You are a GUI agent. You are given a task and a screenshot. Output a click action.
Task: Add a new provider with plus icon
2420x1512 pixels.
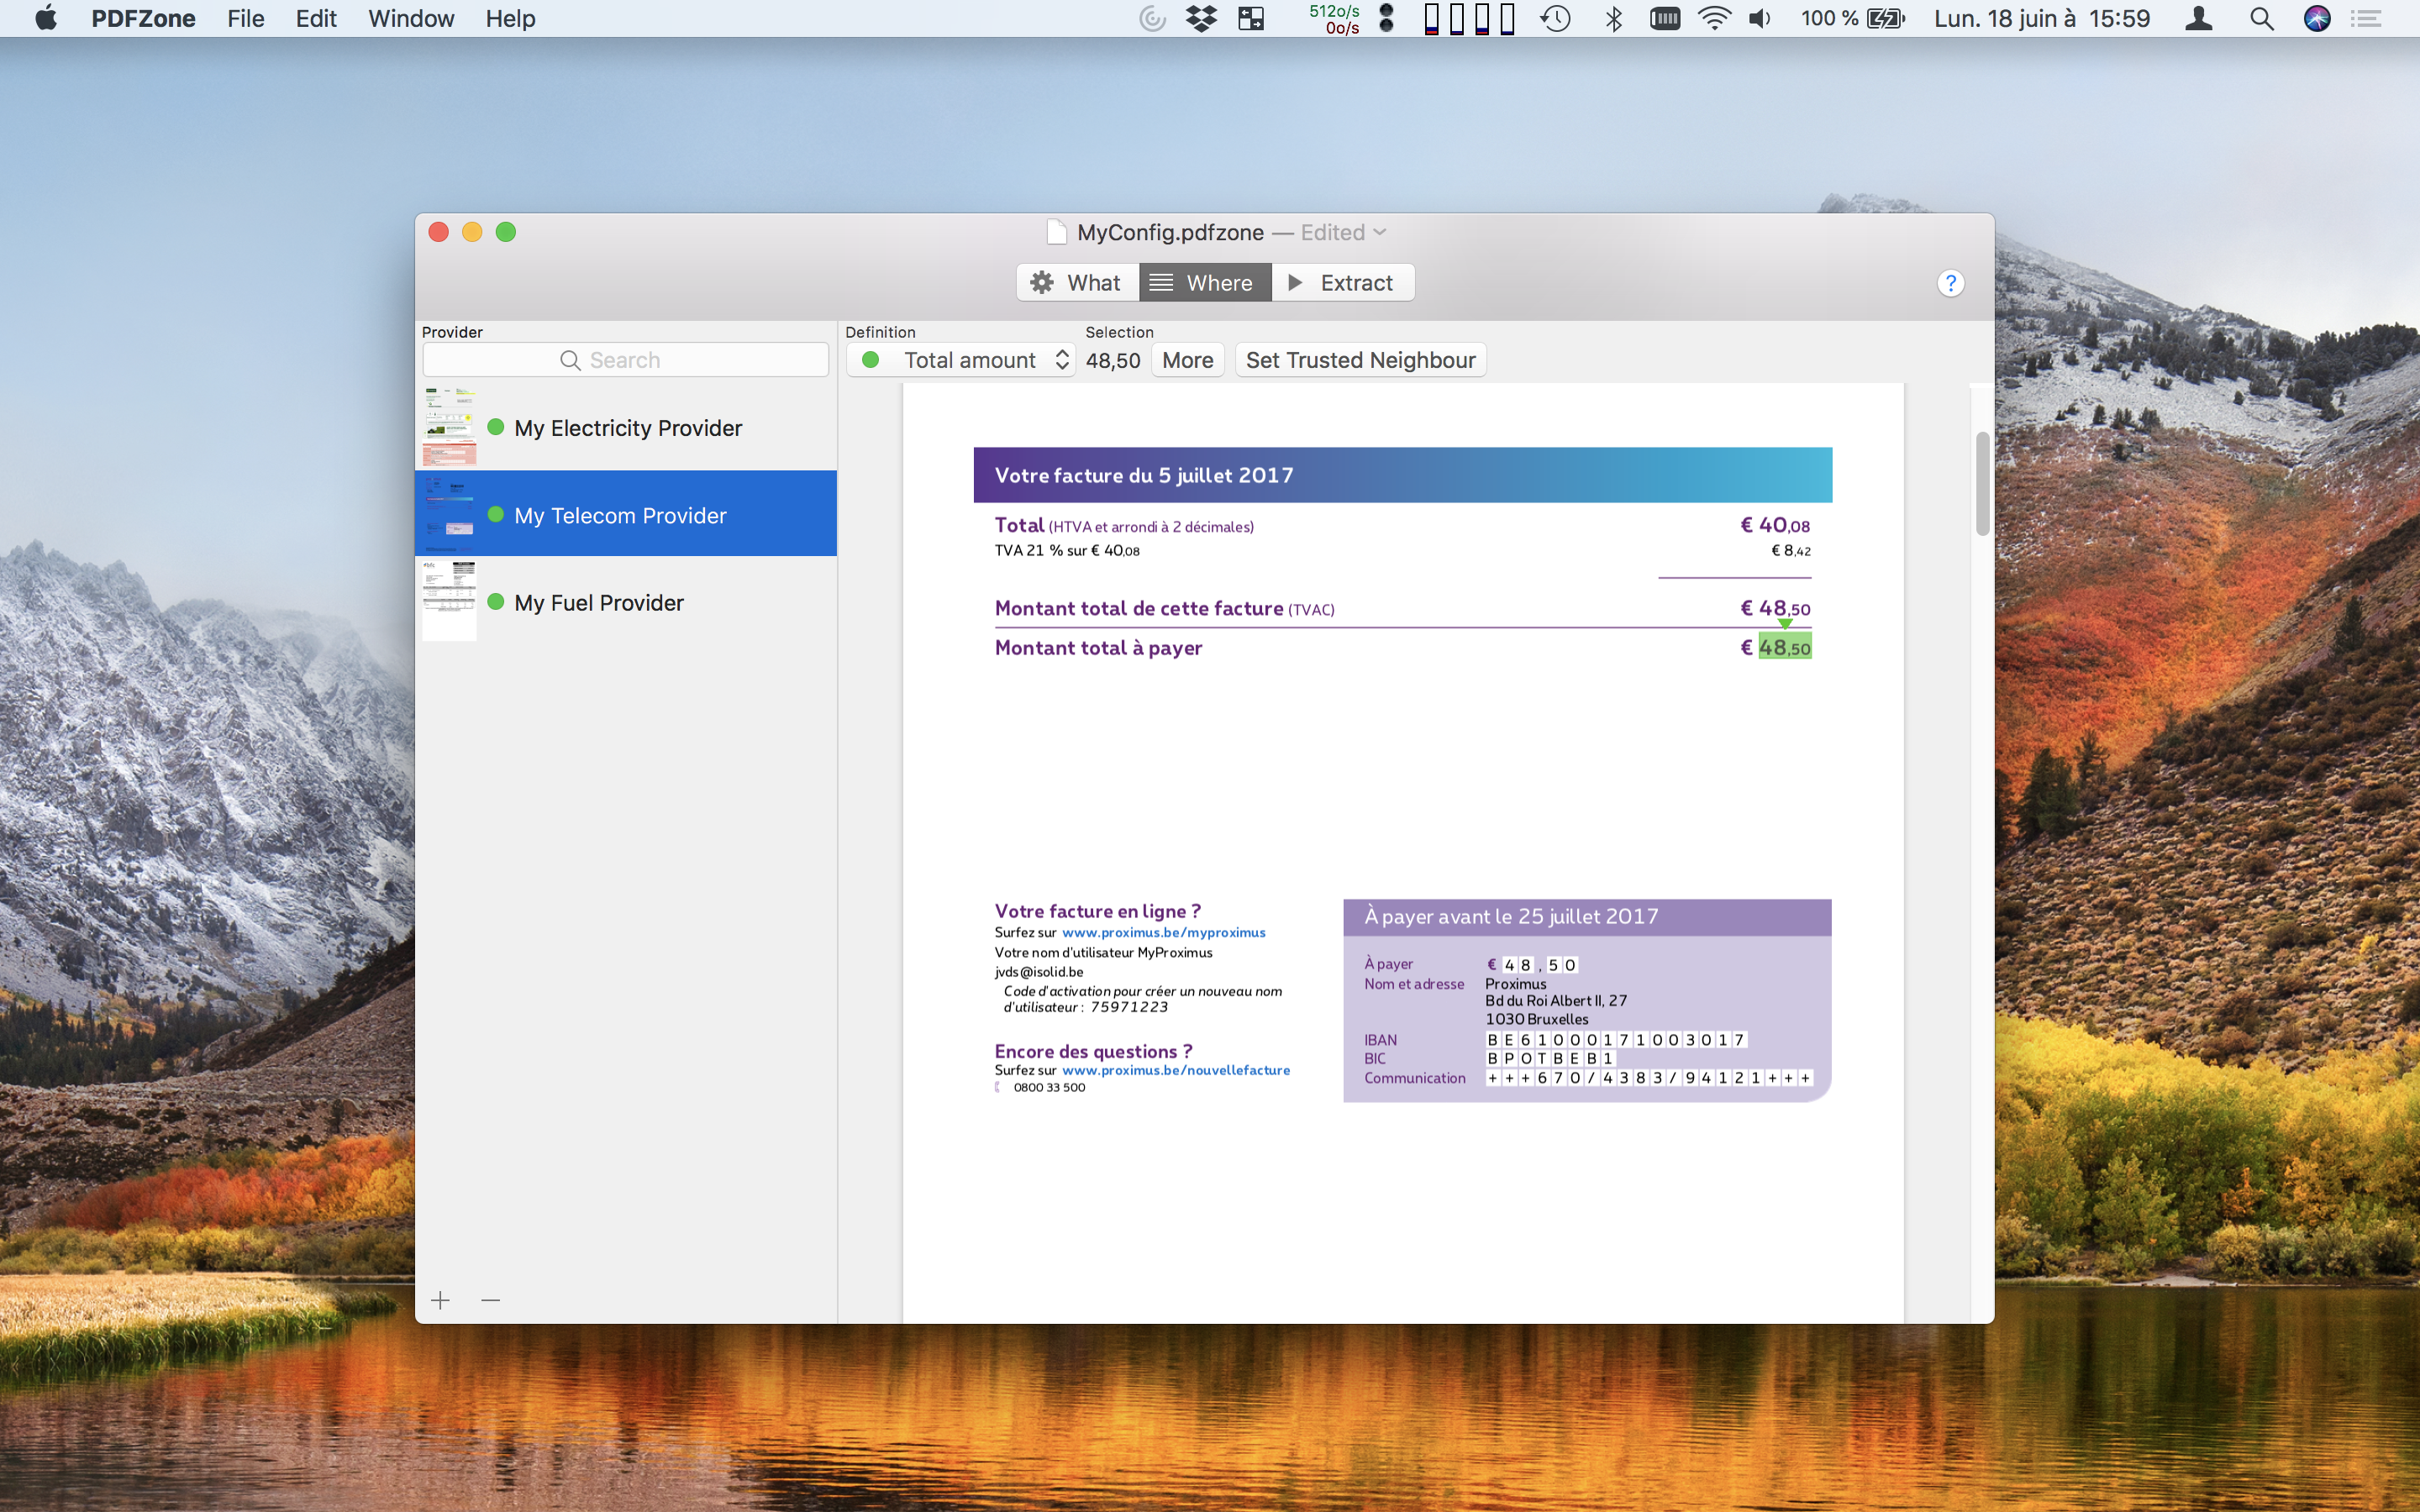440,1300
